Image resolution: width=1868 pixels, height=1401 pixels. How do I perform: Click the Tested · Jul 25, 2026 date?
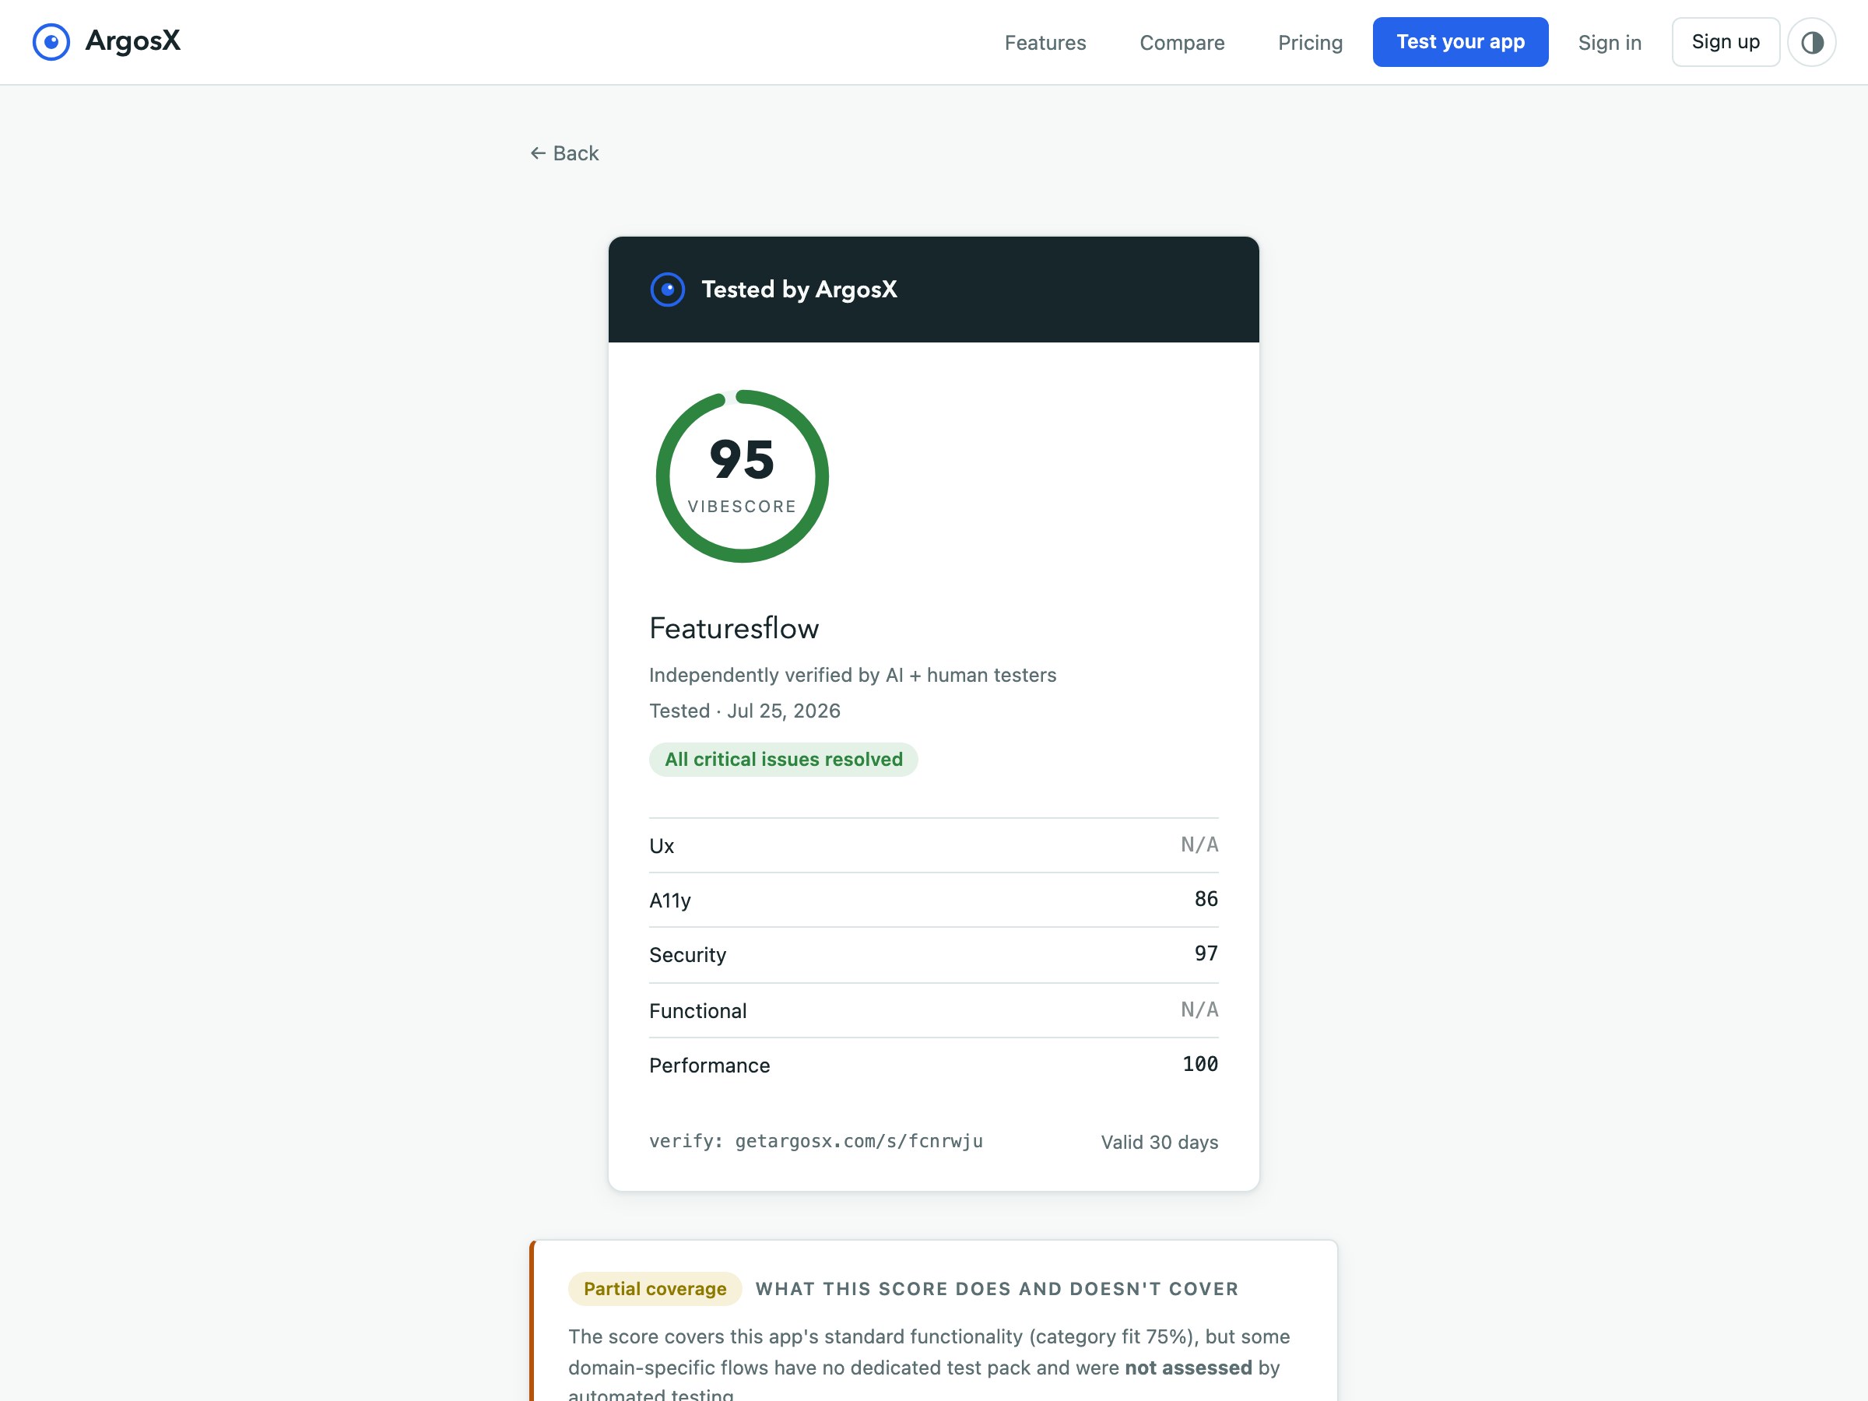[x=744, y=711]
